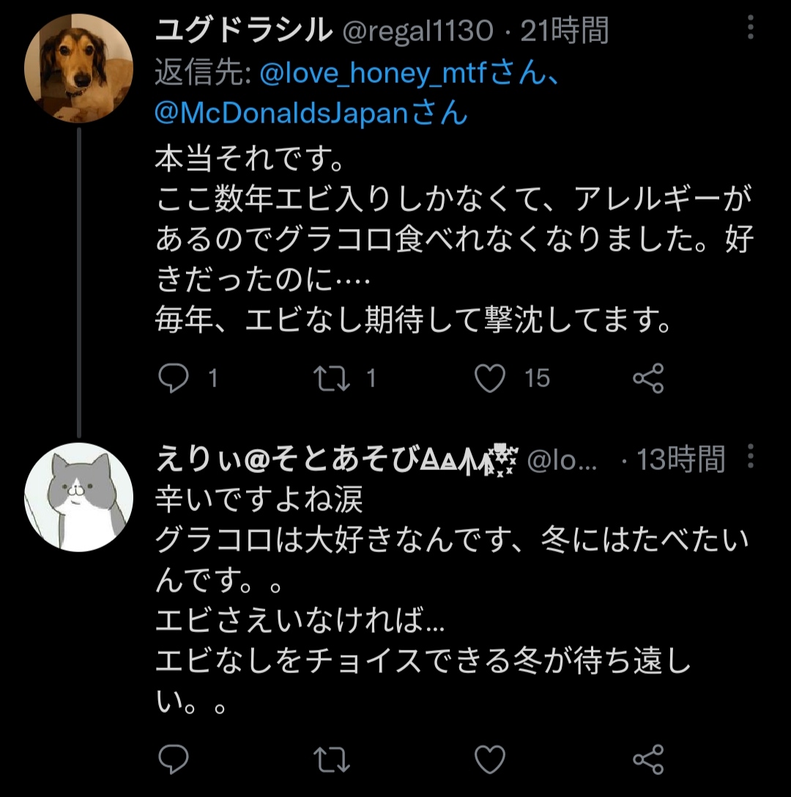Screen dimensions: 791x797
Task: Click the 13時間 timestamp
Action: 680,460
